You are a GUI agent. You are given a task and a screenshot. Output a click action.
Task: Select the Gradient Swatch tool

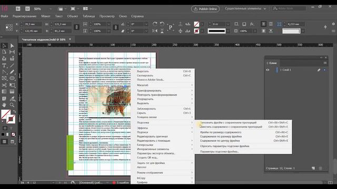[4, 92]
